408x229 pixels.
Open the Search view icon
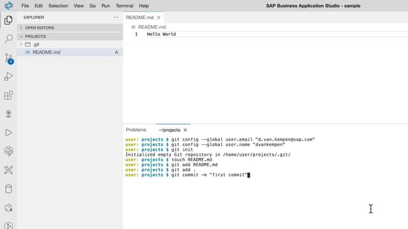point(8,39)
